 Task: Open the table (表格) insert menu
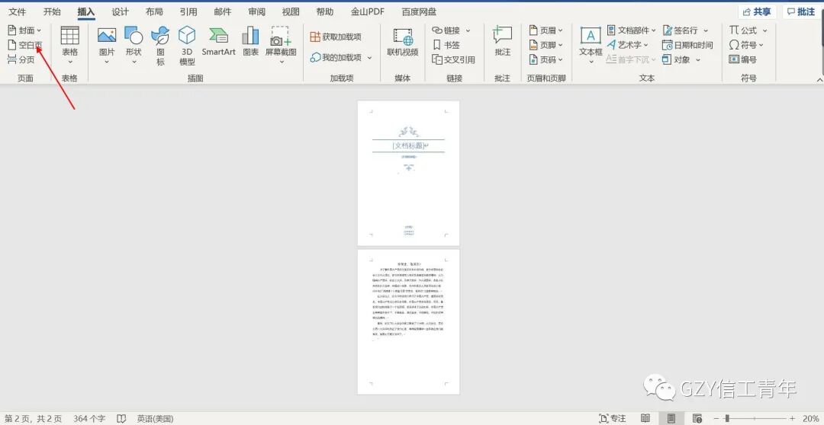tap(70, 46)
